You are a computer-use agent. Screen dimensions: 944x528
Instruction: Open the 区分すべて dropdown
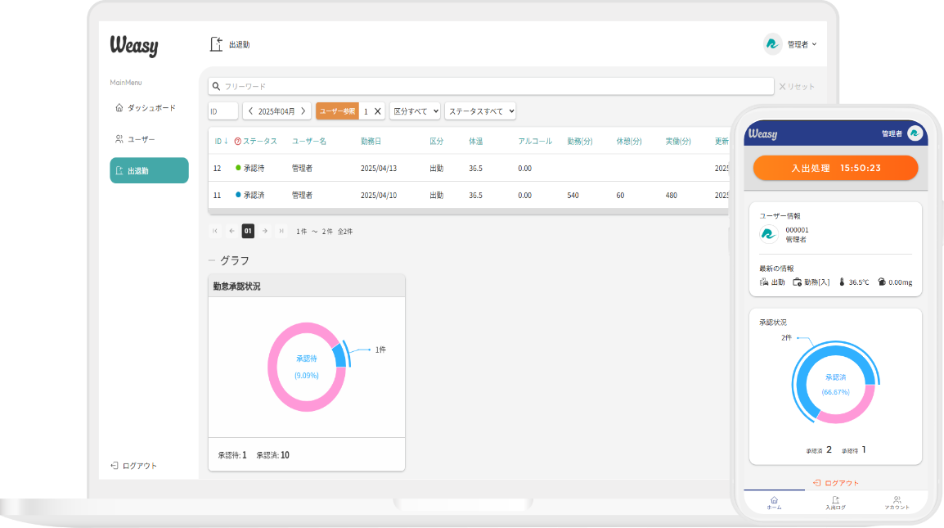point(415,111)
